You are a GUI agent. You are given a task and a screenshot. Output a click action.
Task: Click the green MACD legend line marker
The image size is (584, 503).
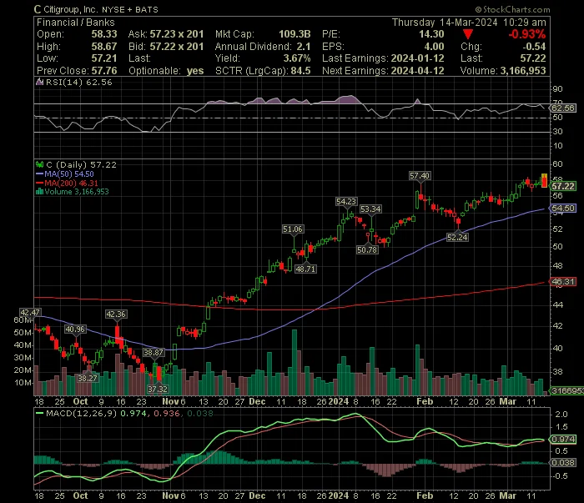click(x=39, y=413)
